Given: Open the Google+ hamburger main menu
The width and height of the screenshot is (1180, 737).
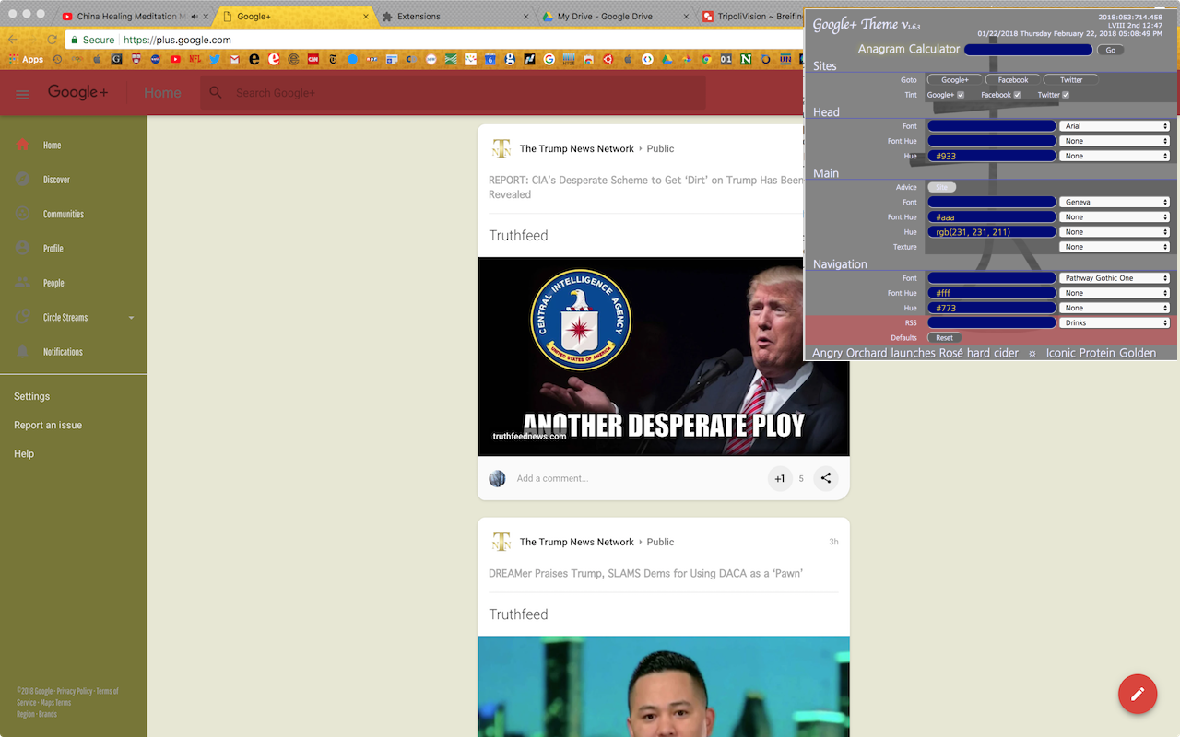Looking at the screenshot, I should pyautogui.click(x=22, y=94).
